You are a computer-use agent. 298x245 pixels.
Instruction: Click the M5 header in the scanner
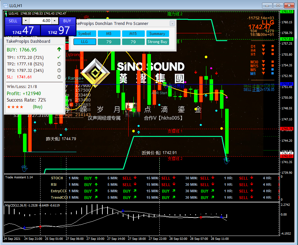(x=109, y=34)
